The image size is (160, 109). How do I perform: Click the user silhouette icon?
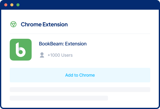pyautogui.click(x=42, y=55)
